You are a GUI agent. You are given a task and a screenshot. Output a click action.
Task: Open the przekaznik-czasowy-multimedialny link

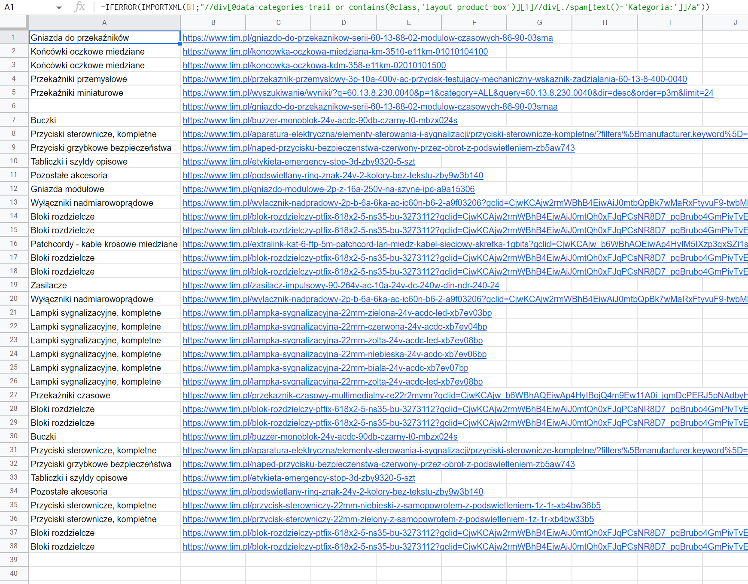point(465,395)
